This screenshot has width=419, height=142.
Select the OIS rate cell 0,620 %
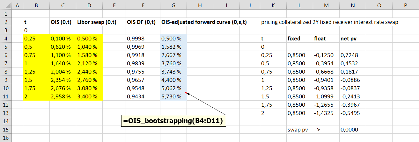(x=62, y=47)
